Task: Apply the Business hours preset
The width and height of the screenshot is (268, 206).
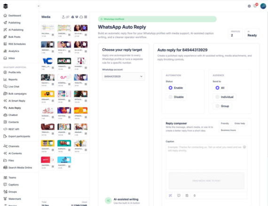Action: (x=229, y=130)
